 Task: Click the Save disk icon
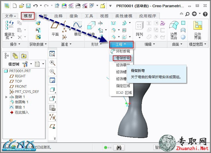pyautogui.click(x=28, y=6)
